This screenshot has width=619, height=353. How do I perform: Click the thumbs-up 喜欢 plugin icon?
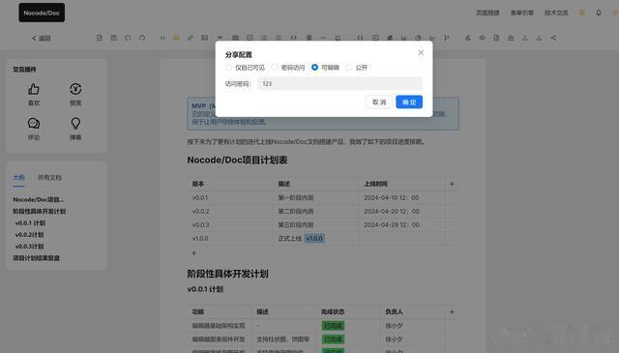point(34,89)
